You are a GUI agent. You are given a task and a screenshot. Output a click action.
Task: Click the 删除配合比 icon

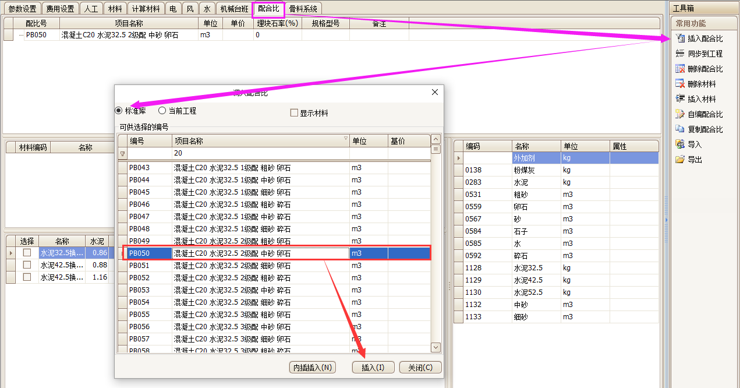pyautogui.click(x=679, y=69)
